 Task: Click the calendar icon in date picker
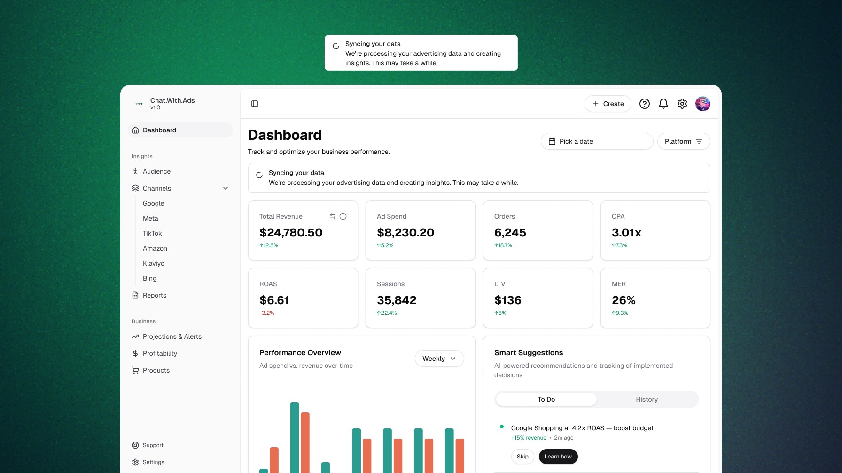[x=552, y=141]
